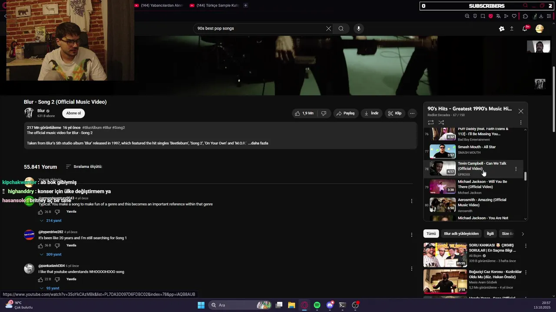Toggle playlist shuffle button
This screenshot has height=312, width=556.
(x=441, y=123)
